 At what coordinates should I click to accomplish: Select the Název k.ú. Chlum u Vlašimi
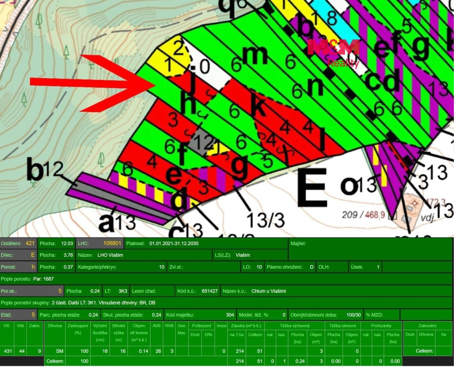pos(269,291)
